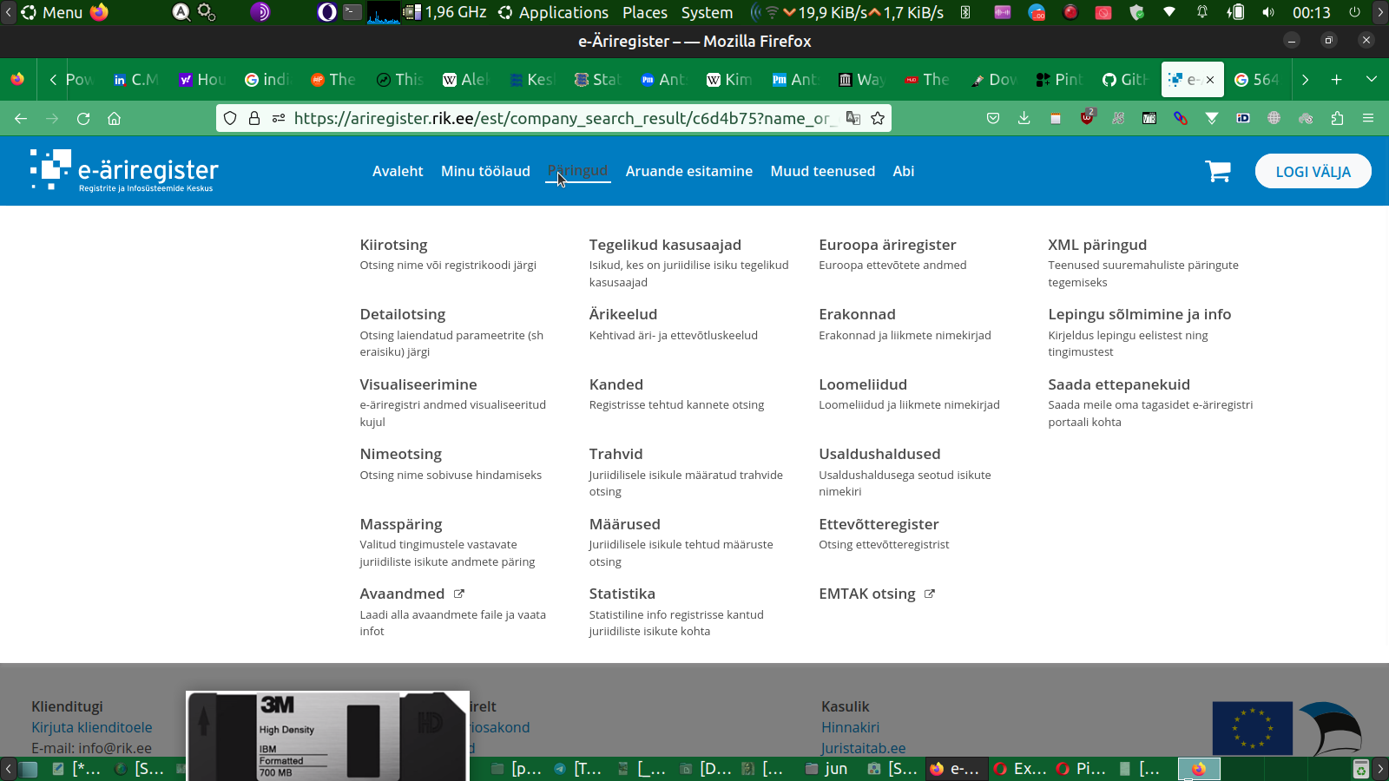Viewport: 1389px width, 781px height.
Task: Open Firefox application hamburger menu
Action: pos(1368,118)
